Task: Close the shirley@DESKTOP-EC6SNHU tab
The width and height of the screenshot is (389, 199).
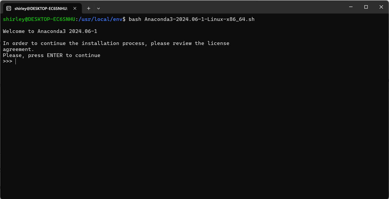Action: click(75, 8)
